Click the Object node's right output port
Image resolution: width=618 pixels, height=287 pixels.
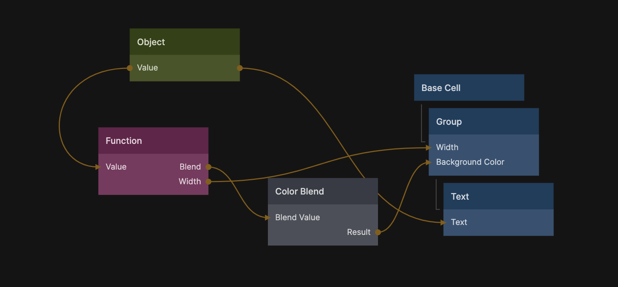[240, 68]
